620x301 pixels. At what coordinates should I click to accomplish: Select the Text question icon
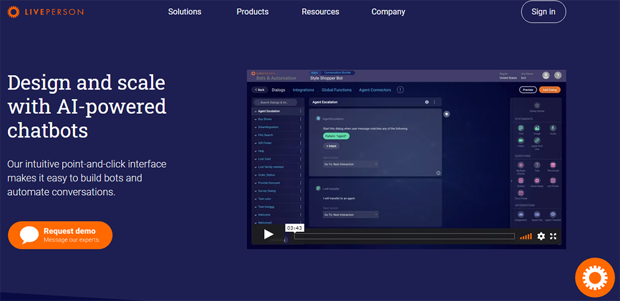(537, 165)
